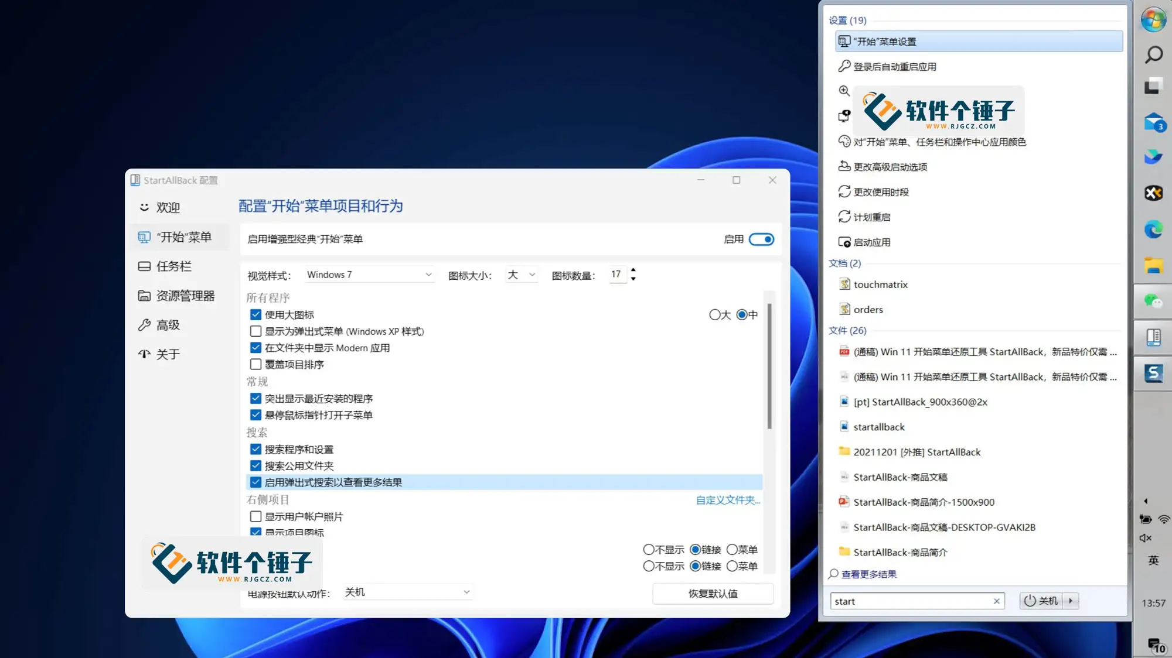This screenshot has width=1172, height=658.
Task: Open File Explorer from the taskbar
Action: [1153, 266]
